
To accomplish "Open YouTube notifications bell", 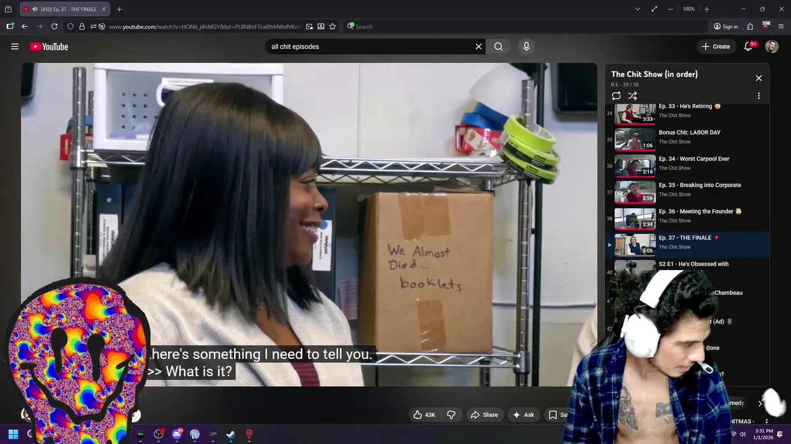I will [748, 46].
